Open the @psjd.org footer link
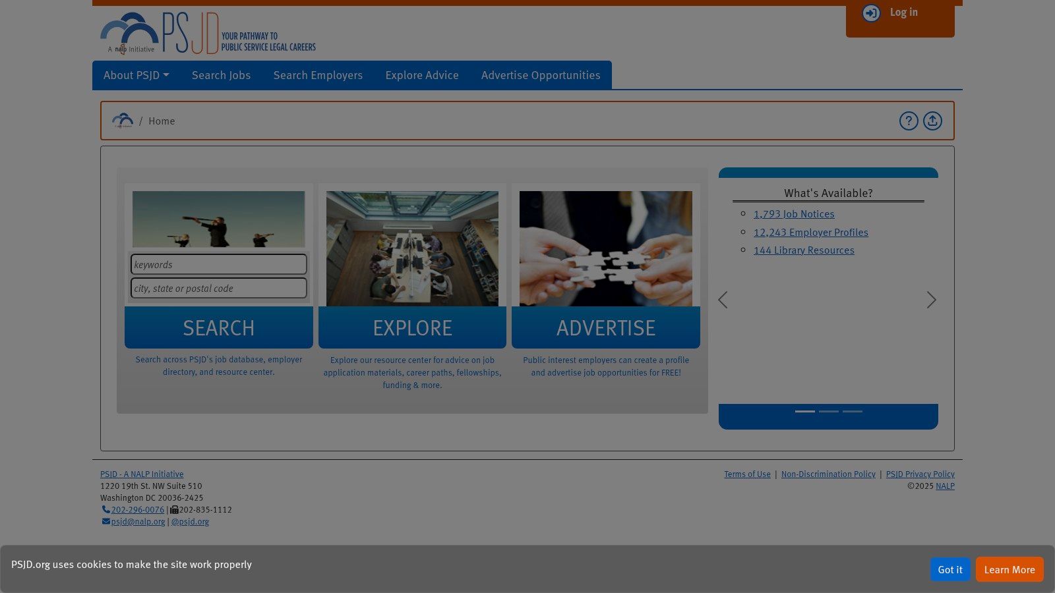1055x593 pixels. click(x=190, y=521)
